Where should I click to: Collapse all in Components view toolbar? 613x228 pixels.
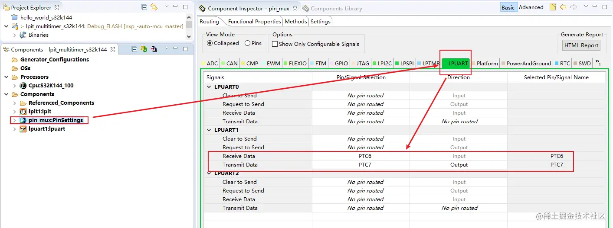[134, 49]
